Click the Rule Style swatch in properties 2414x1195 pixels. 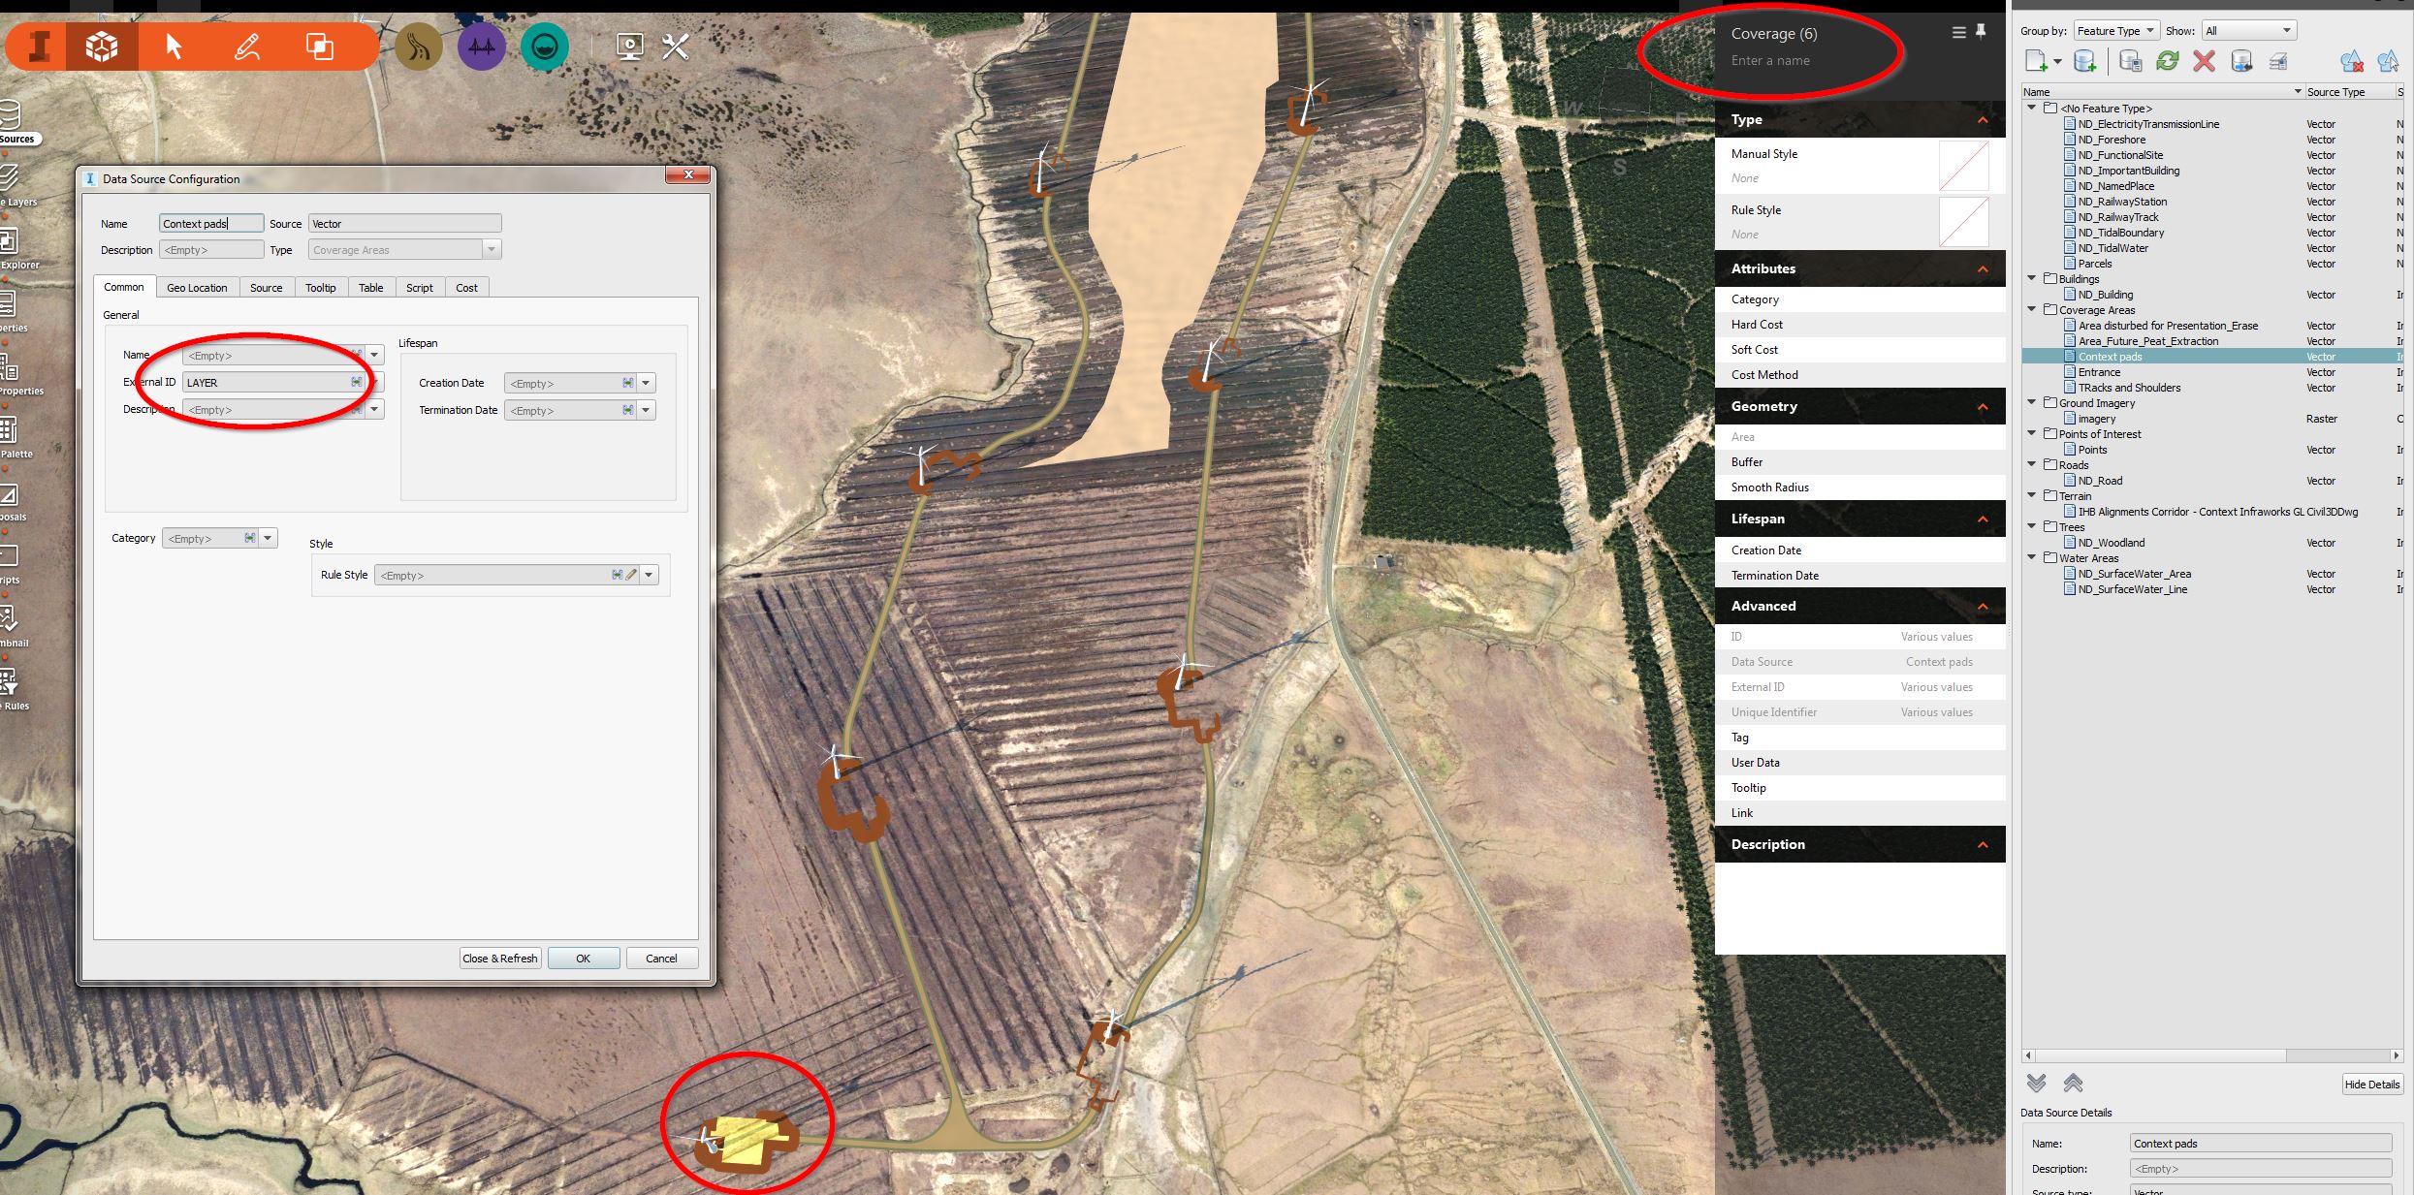pos(1964,222)
